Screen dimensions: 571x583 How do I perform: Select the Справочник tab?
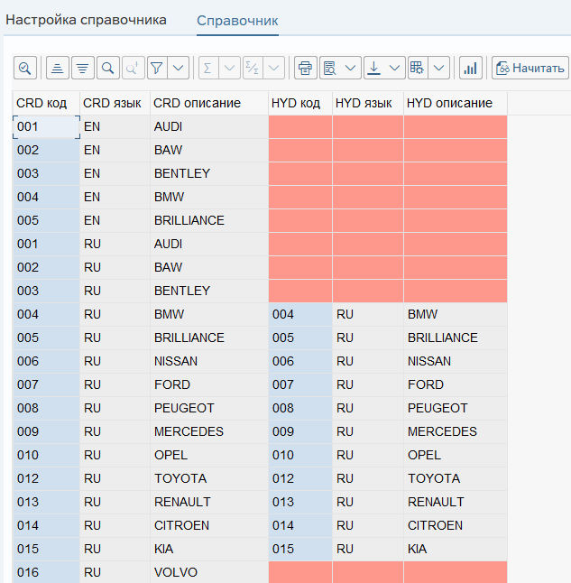click(x=237, y=20)
